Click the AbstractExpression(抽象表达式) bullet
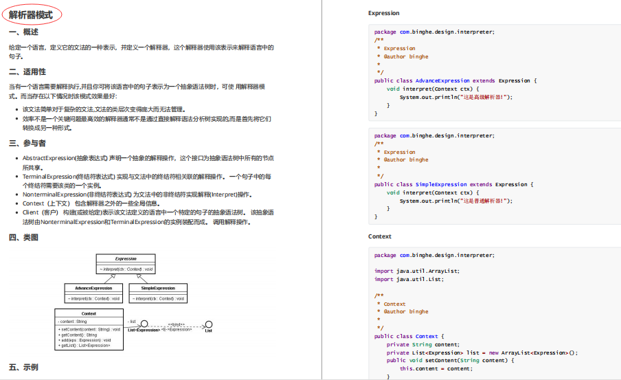 point(148,162)
